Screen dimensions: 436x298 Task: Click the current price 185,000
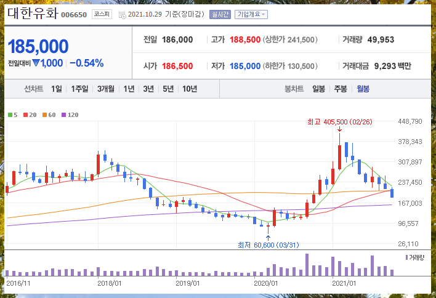coord(38,46)
